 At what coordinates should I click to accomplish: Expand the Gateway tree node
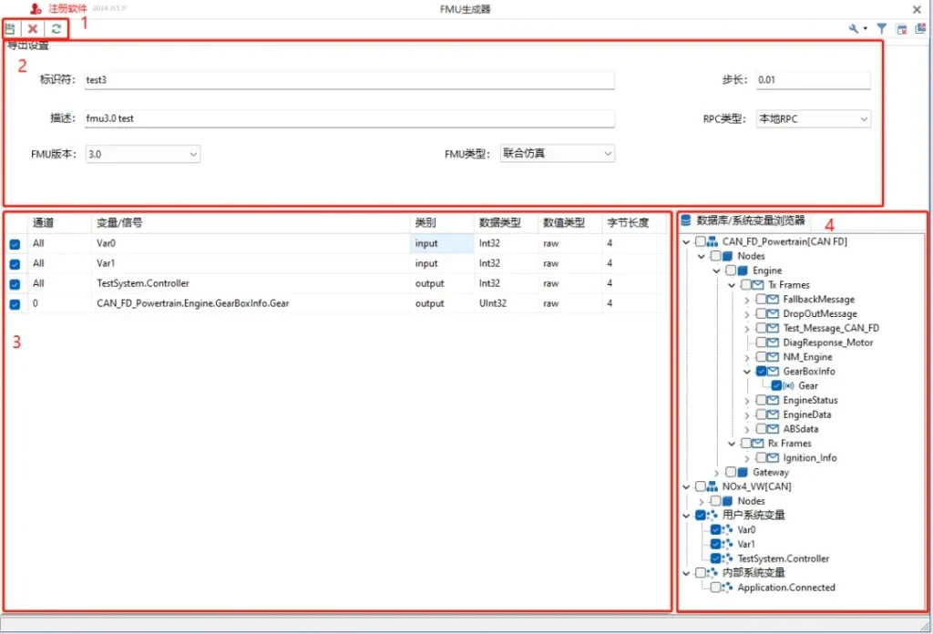click(717, 473)
